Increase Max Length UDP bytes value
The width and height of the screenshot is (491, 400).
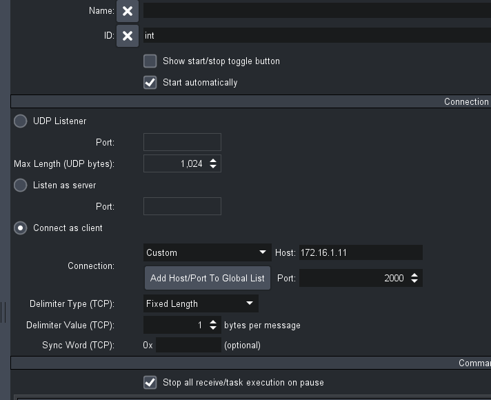tap(213, 161)
